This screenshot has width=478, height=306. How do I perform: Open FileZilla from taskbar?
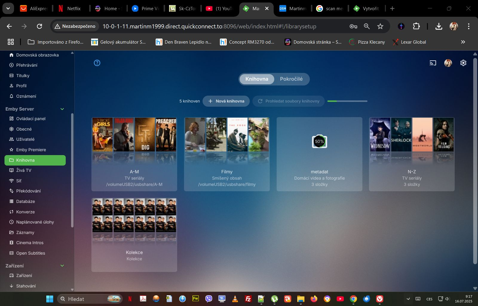[x=248, y=299]
